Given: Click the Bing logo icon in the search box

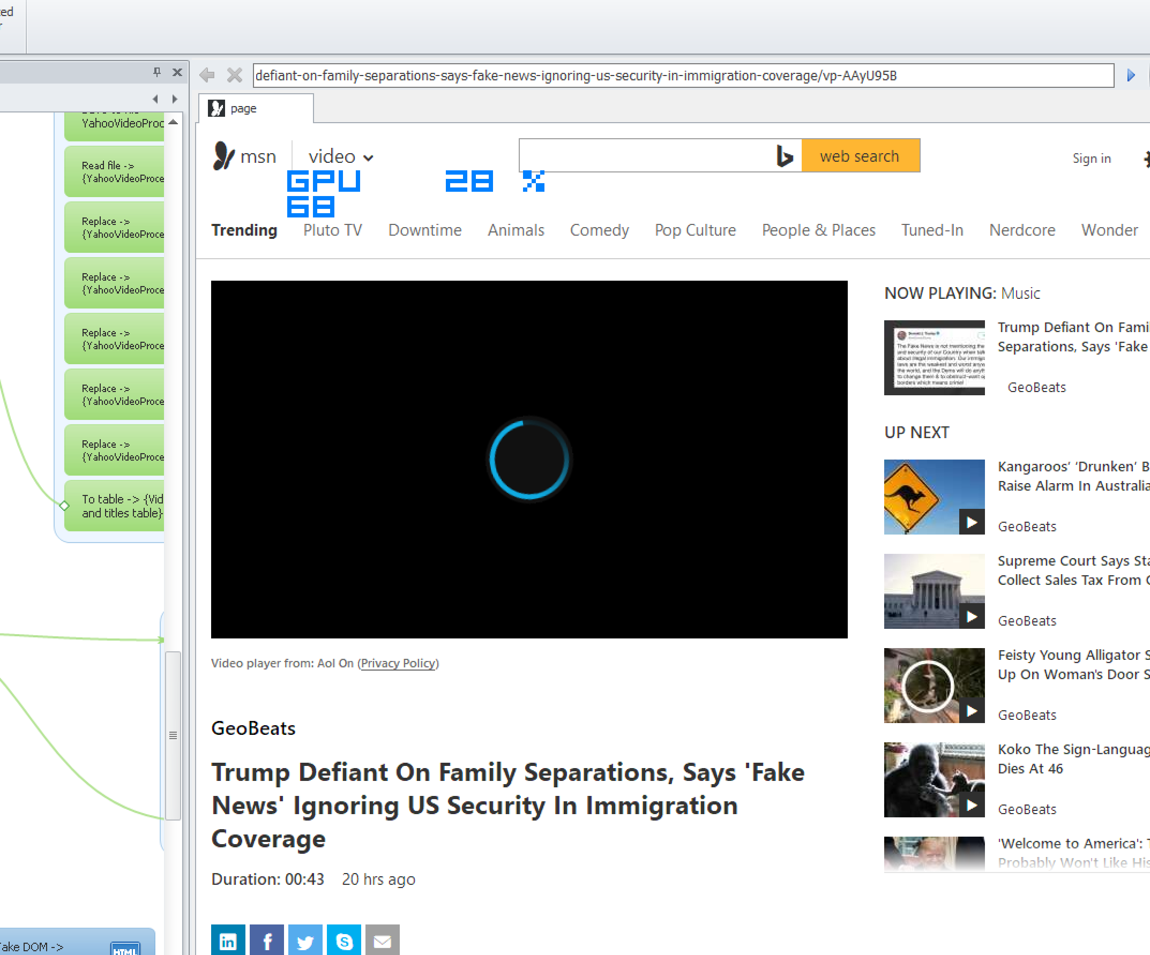Looking at the screenshot, I should click(x=785, y=156).
